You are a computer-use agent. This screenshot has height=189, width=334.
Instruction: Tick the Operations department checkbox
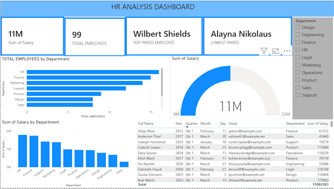(x=298, y=73)
